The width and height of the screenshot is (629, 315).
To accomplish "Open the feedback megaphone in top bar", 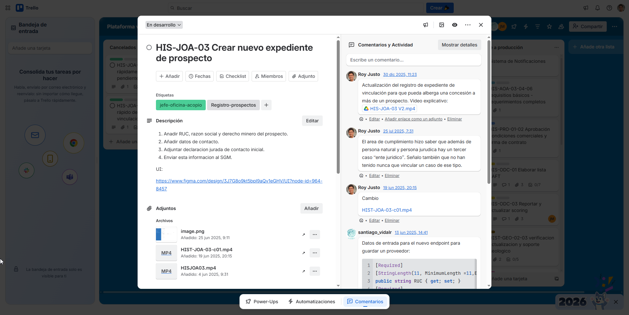I will 586,8.
